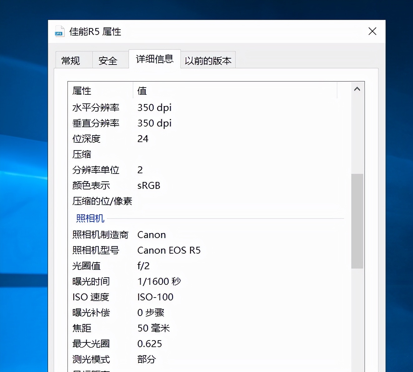Select the f/2 aperture value
413x372 pixels.
pos(144,266)
